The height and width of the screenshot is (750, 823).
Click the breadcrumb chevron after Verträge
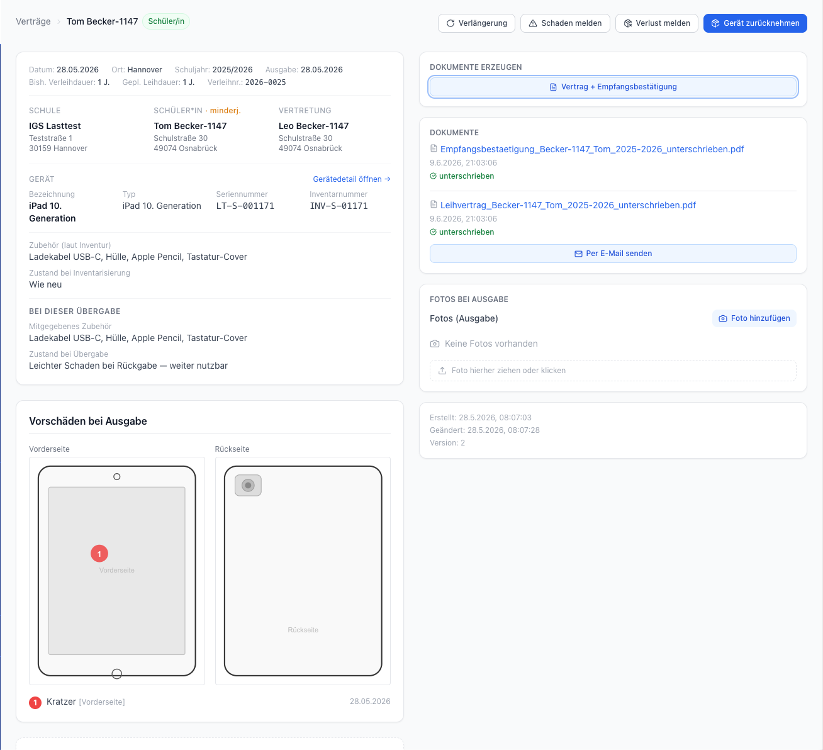pos(59,21)
